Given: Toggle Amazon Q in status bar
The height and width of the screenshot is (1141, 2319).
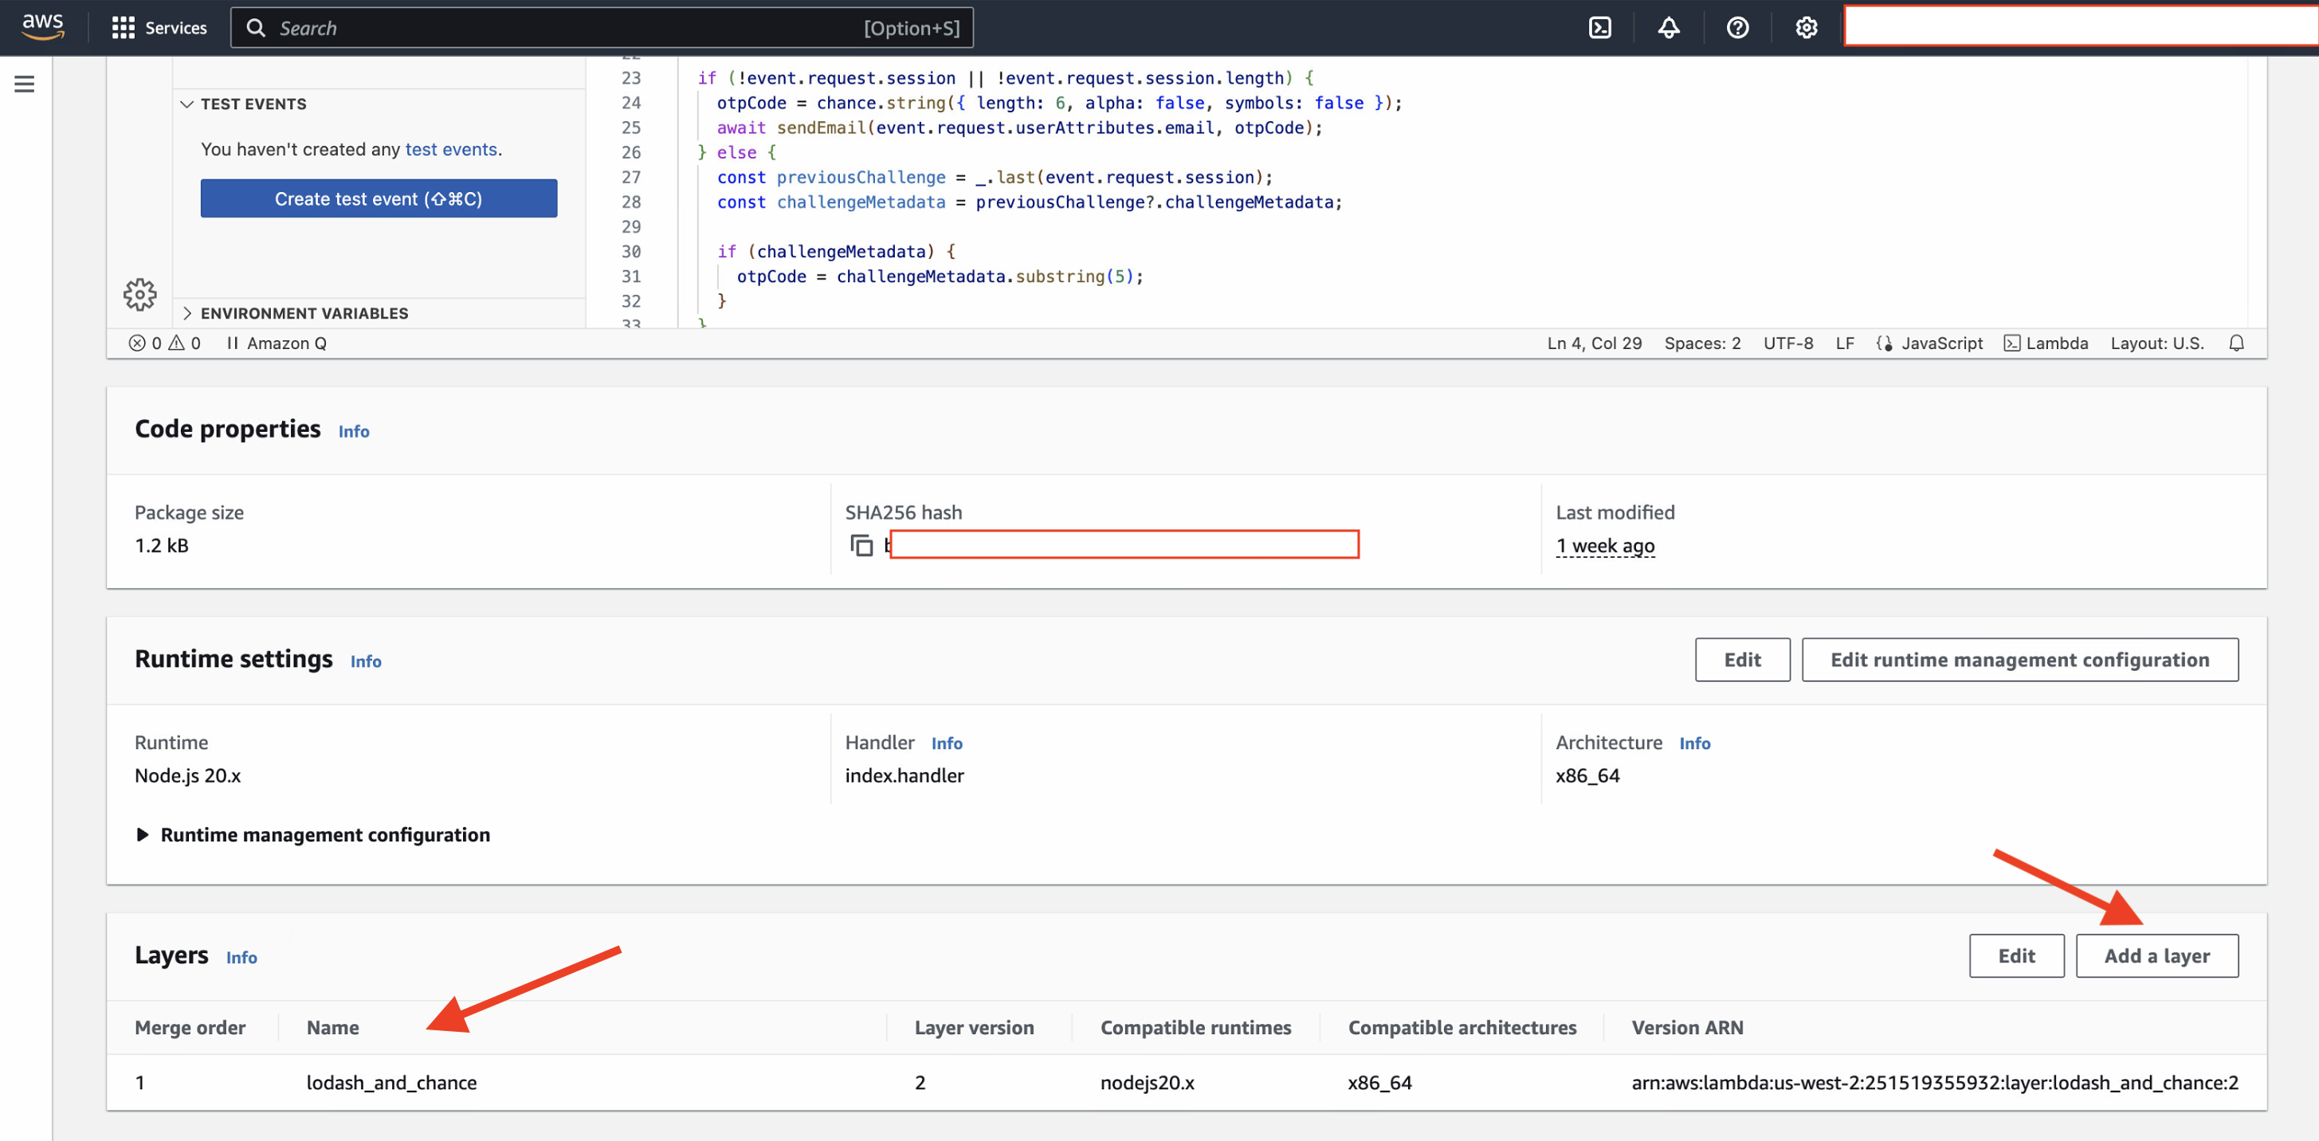Looking at the screenshot, I should [x=277, y=343].
